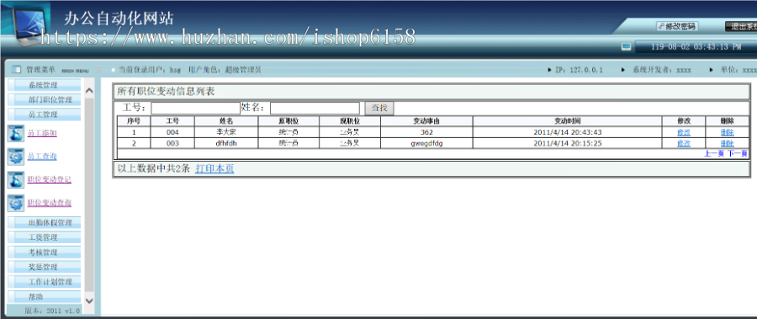
Task: Click timestamp 2011/4/14 20:15:25
Action: pyautogui.click(x=567, y=144)
